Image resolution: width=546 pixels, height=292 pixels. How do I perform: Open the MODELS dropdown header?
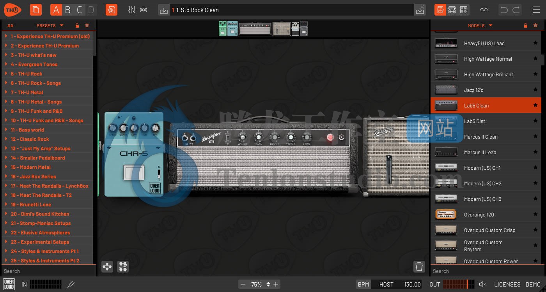pos(480,26)
